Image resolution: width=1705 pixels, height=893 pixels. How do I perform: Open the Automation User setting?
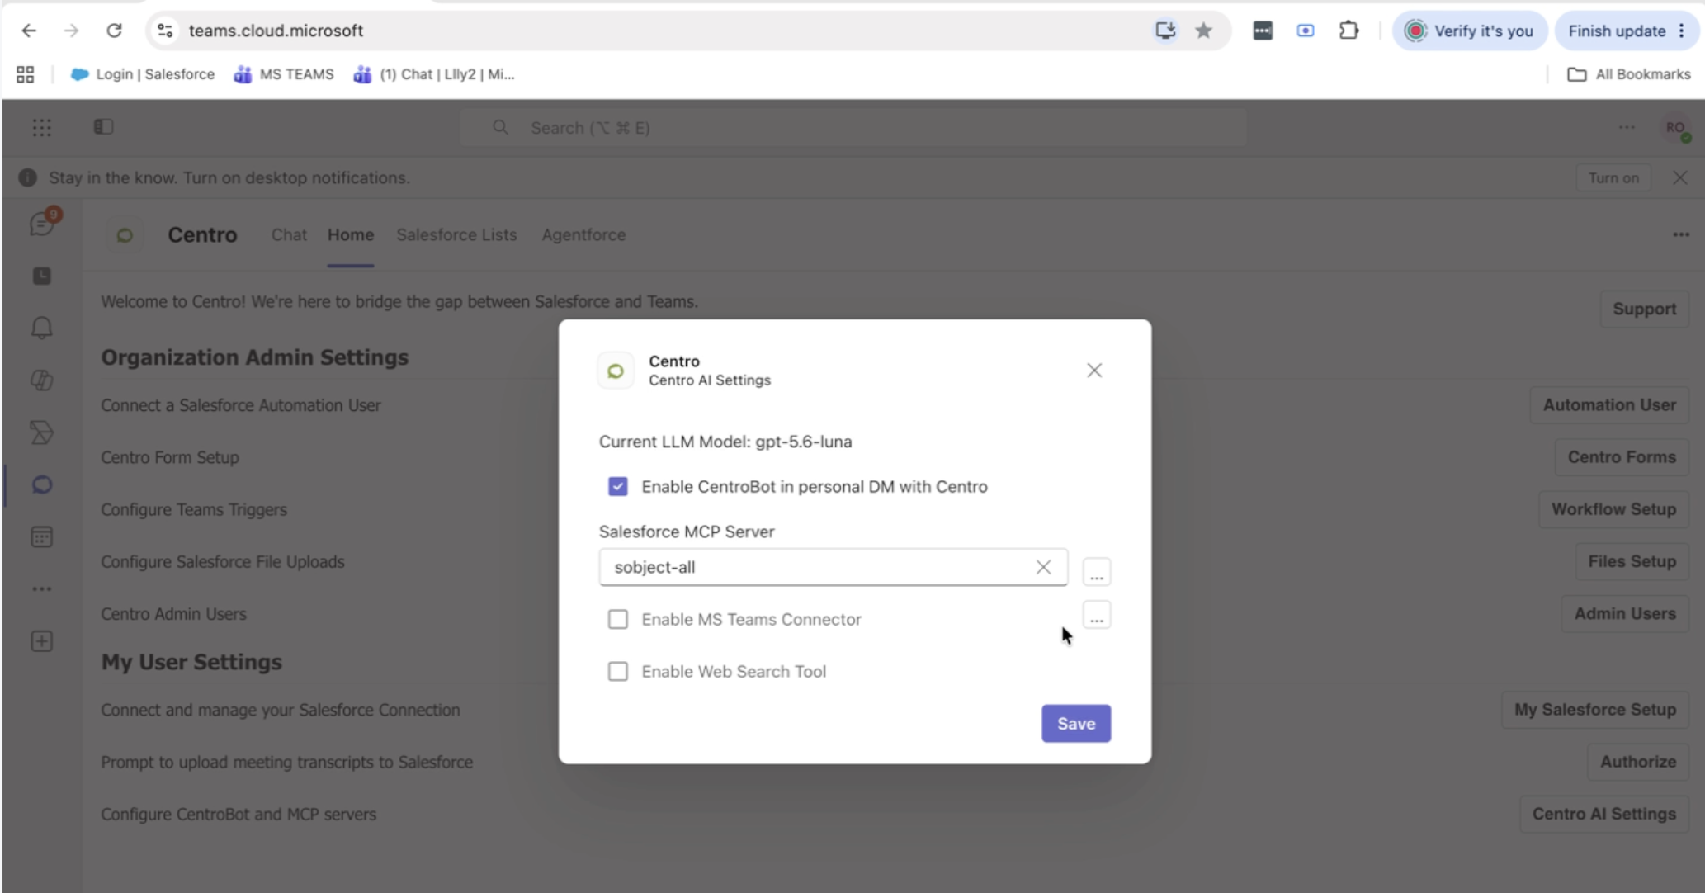(1609, 405)
